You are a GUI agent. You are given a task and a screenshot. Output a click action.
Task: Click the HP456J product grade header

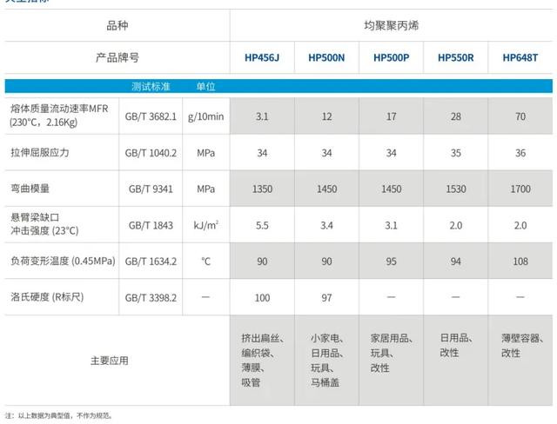pyautogui.click(x=262, y=58)
